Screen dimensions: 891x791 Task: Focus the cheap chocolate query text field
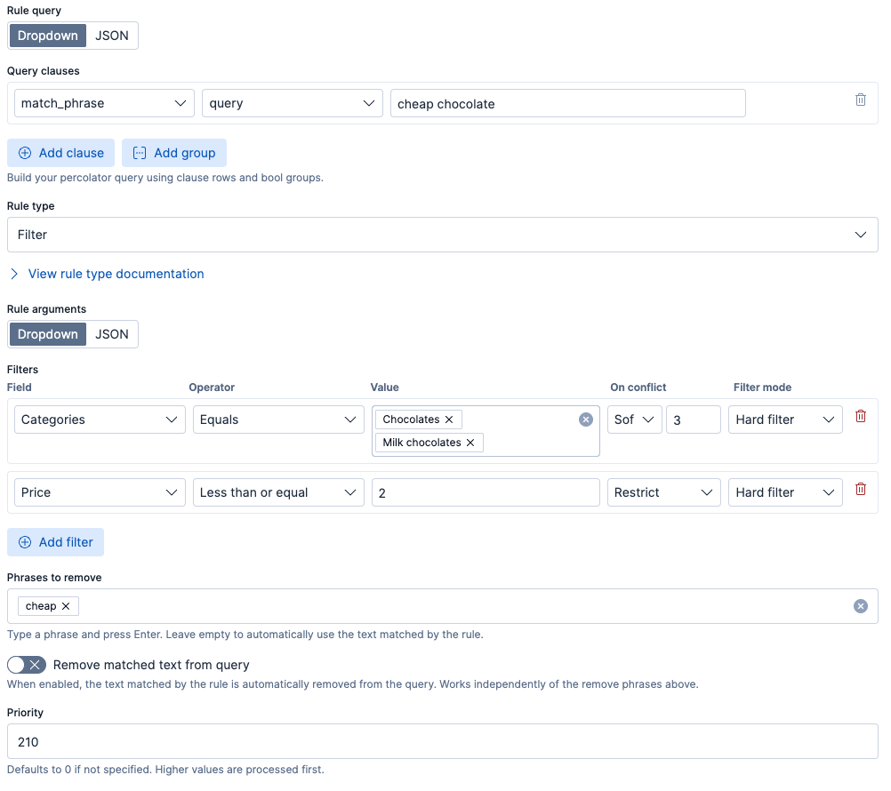pos(567,103)
